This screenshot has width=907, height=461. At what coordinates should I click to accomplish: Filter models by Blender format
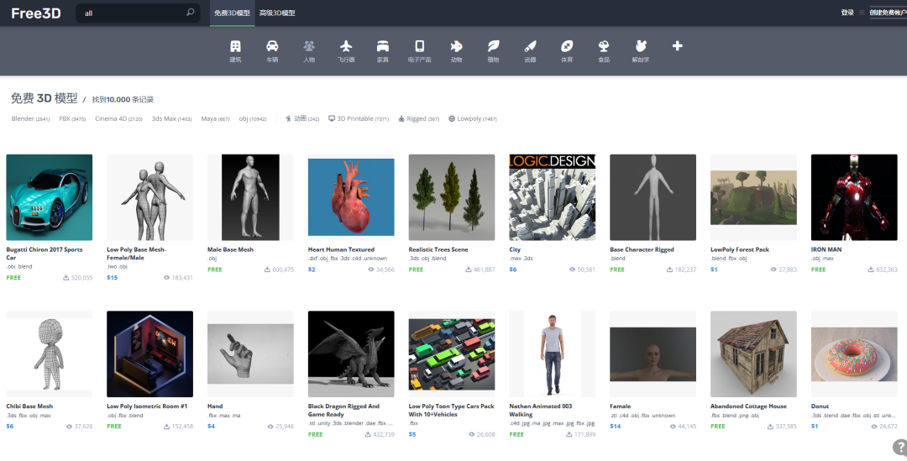click(30, 119)
